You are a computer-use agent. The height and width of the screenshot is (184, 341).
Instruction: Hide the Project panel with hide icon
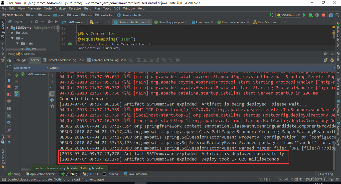point(56,22)
